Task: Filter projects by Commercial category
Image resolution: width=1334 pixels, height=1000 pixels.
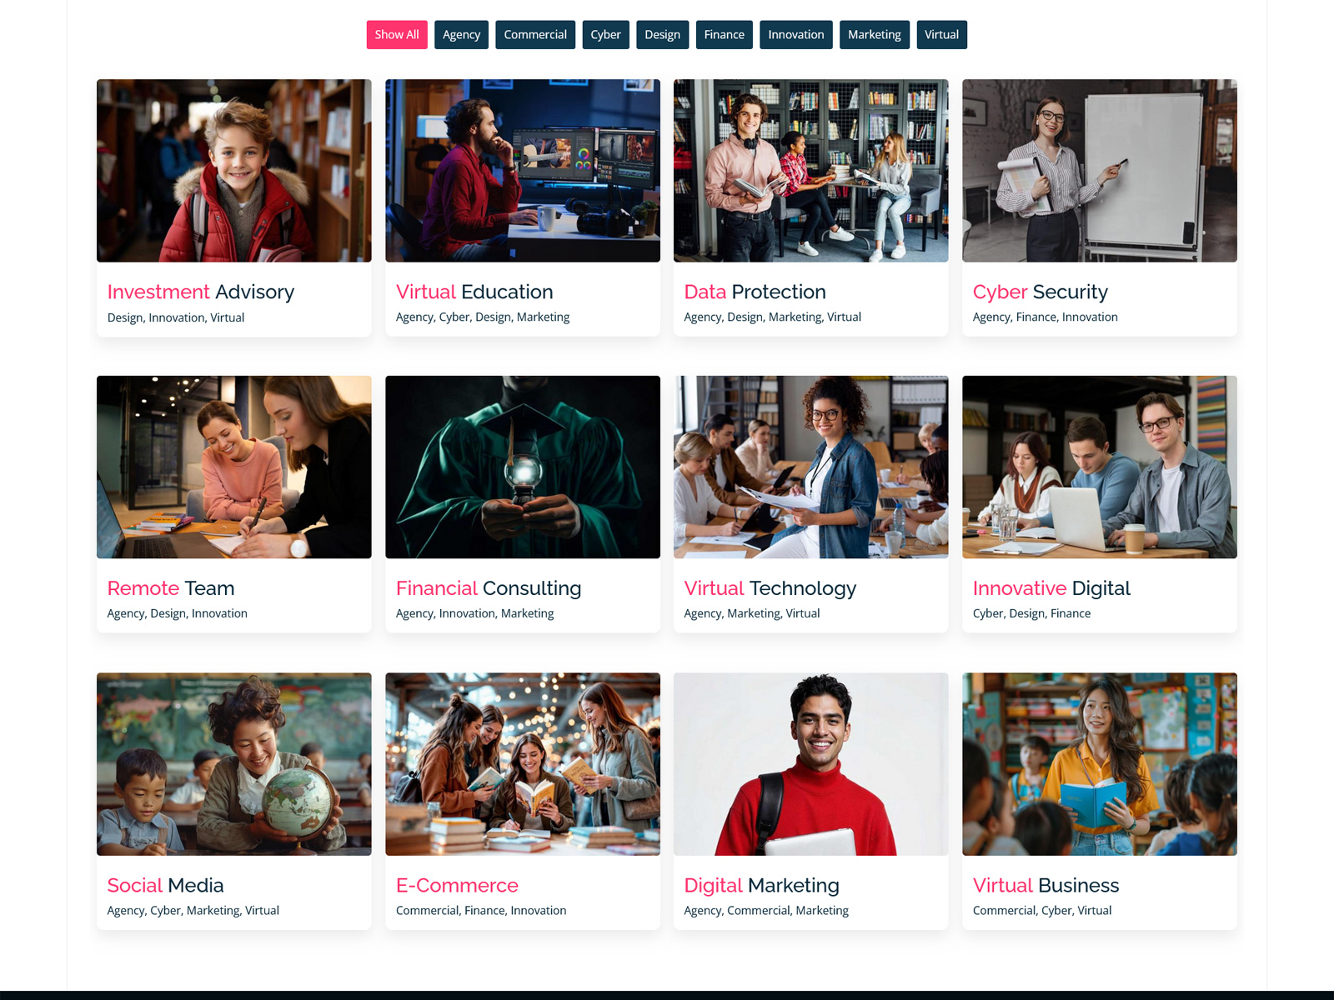Action: (535, 35)
